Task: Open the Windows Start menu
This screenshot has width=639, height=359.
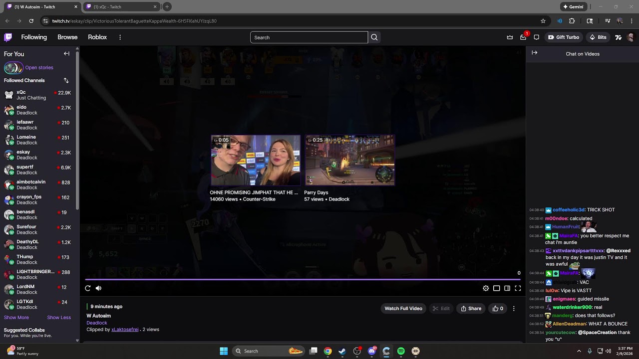Action: point(224,351)
